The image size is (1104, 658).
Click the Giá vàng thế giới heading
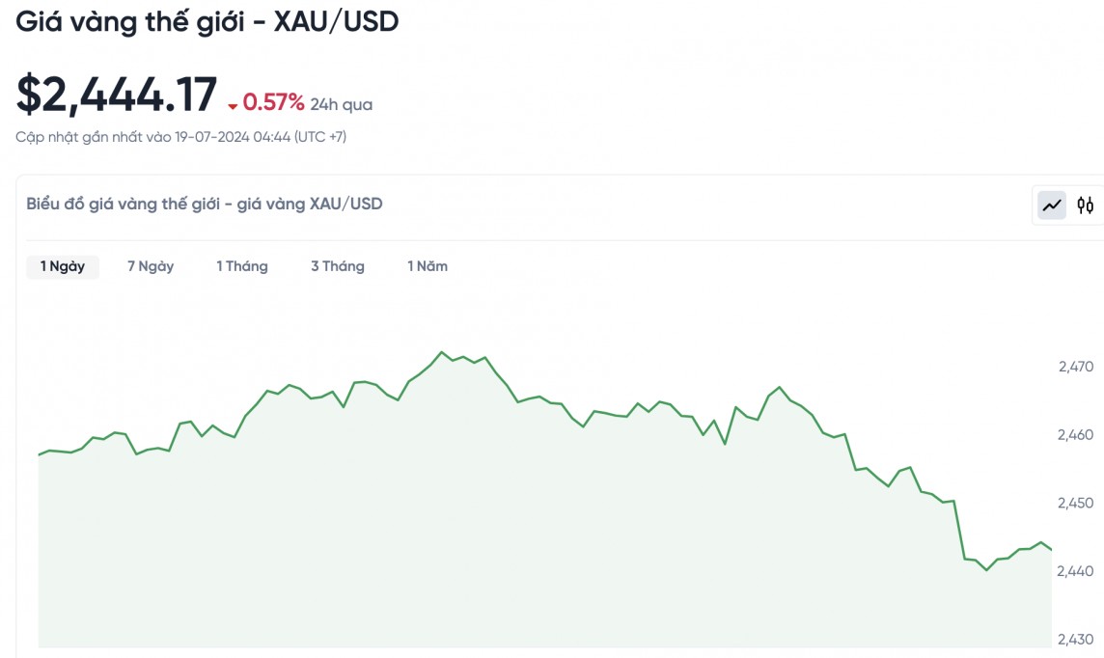[207, 22]
